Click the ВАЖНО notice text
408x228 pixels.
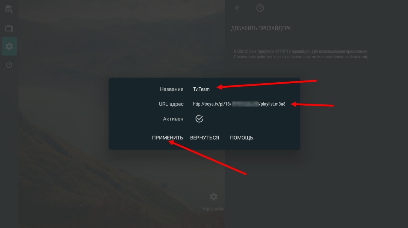[301, 54]
